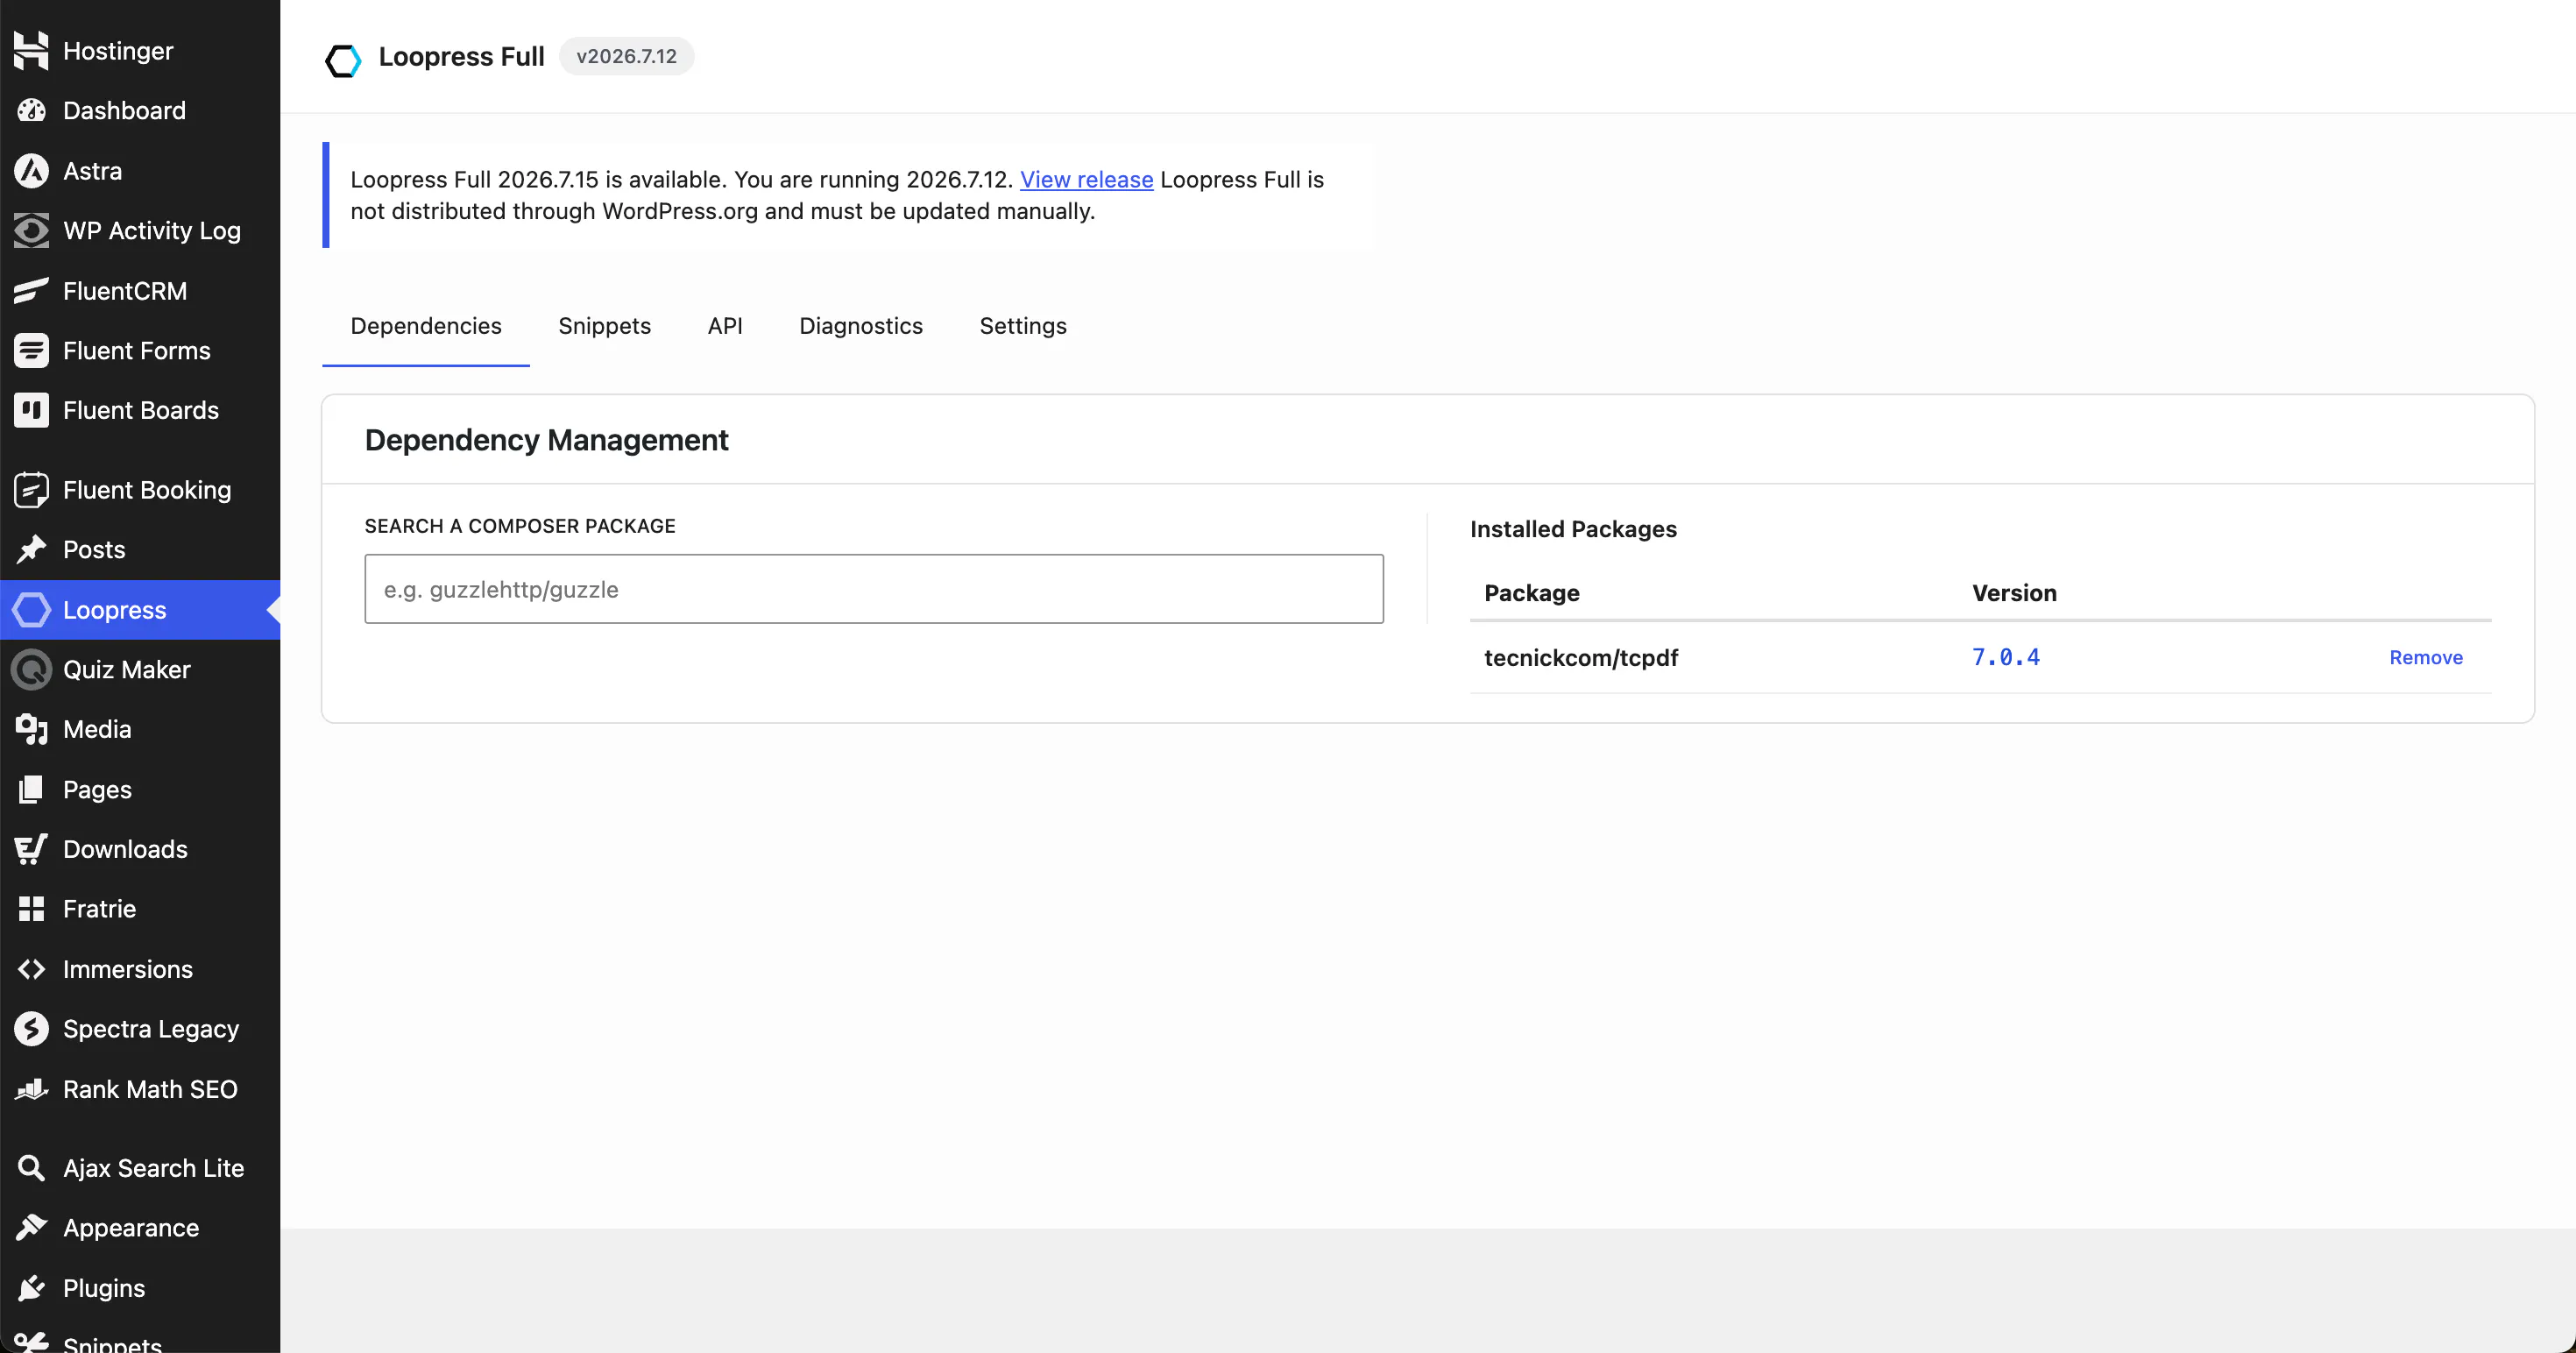Click the v2026.7.12 version badge

click(x=626, y=56)
